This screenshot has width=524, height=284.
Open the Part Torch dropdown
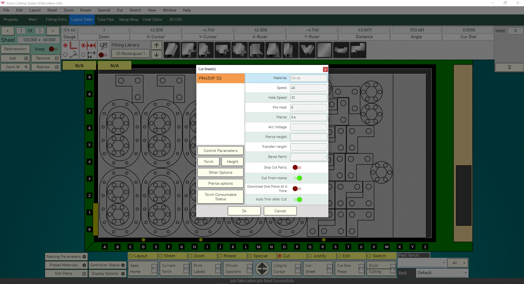[444, 263]
